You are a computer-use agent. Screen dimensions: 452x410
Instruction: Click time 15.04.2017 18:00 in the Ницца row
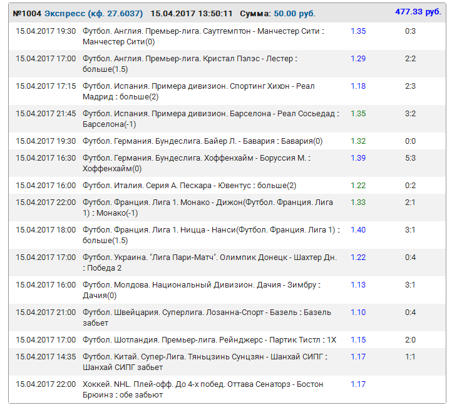(46, 230)
